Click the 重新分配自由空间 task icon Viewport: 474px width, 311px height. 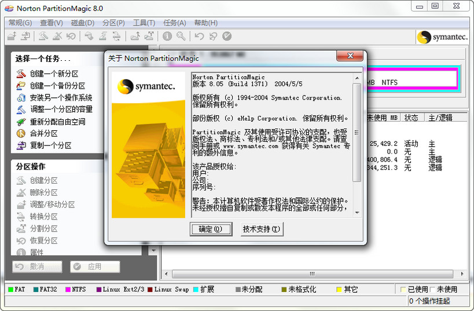[21, 122]
